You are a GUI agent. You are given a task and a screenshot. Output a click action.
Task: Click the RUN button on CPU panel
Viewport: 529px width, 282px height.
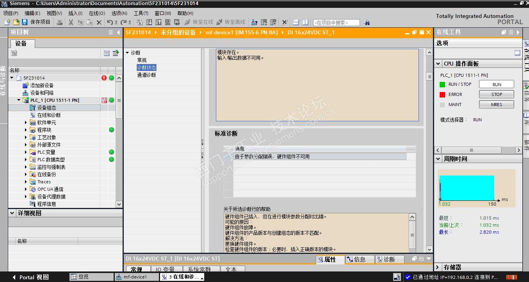[x=497, y=84]
